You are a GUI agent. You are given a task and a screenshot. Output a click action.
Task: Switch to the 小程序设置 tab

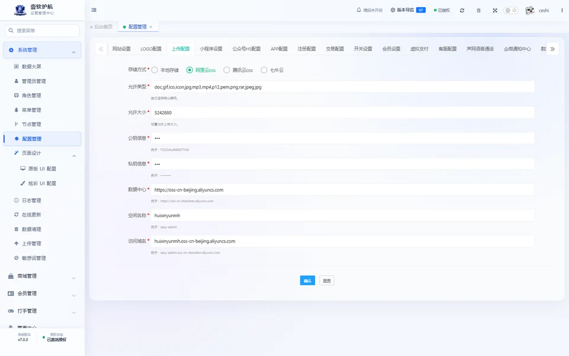tap(211, 49)
